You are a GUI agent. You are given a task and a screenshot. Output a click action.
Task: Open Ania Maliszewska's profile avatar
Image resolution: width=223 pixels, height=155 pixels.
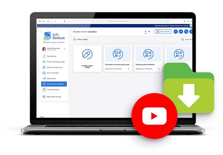pyautogui.click(x=44, y=49)
